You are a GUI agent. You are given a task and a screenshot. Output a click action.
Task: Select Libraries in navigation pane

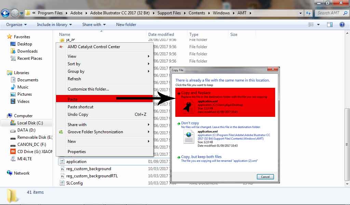click(22, 73)
